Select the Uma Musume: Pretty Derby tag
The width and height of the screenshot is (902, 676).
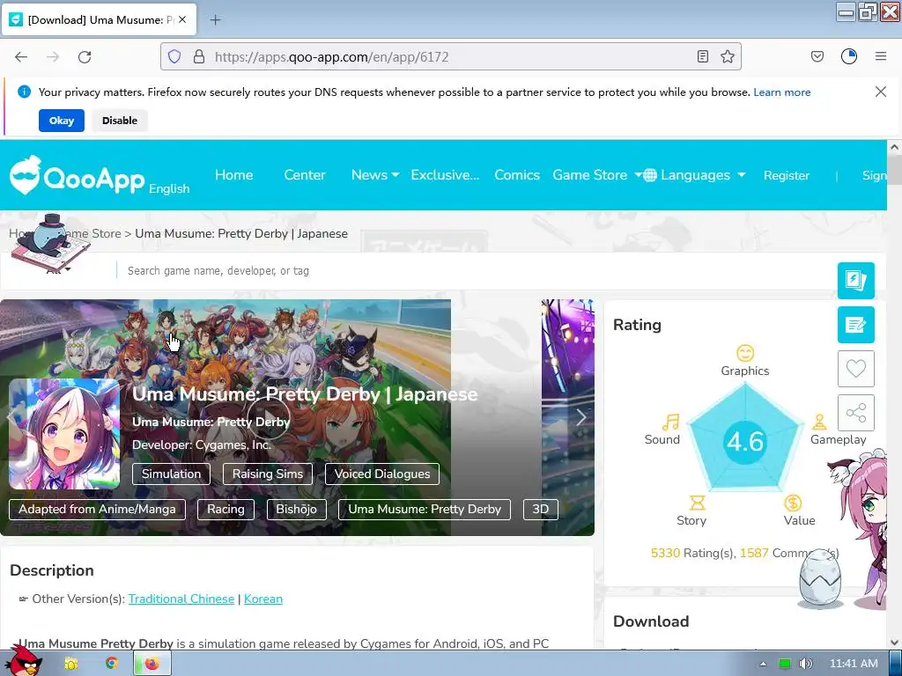(425, 510)
